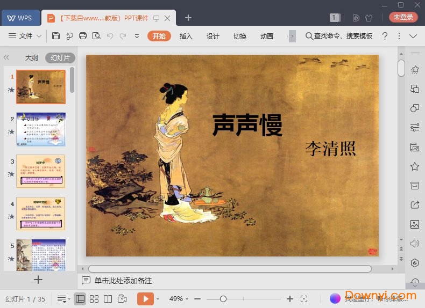Expand the quick access toolbar customize arrow

click(x=137, y=36)
